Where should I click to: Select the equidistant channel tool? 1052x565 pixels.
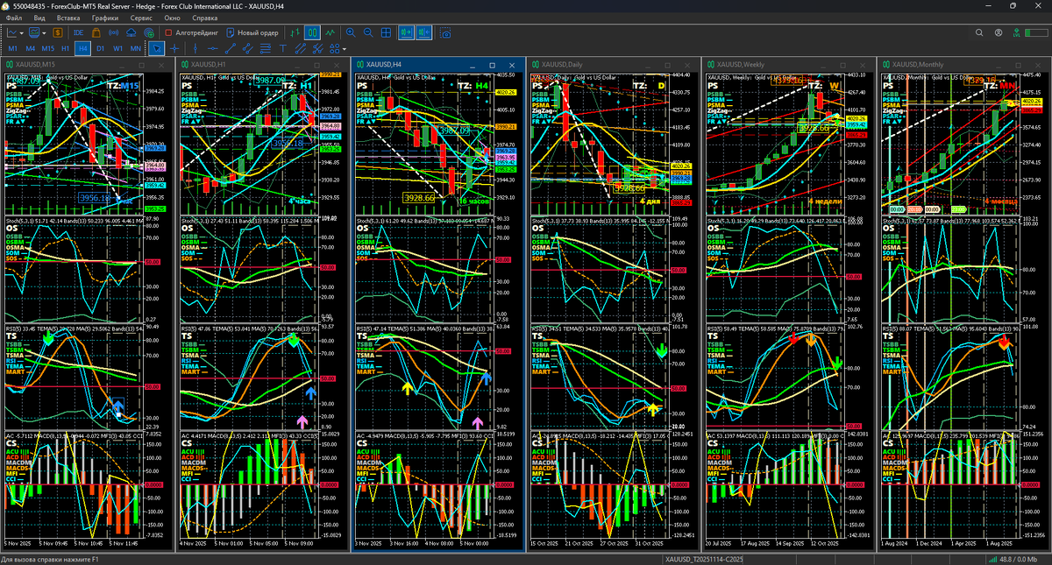(x=247, y=48)
